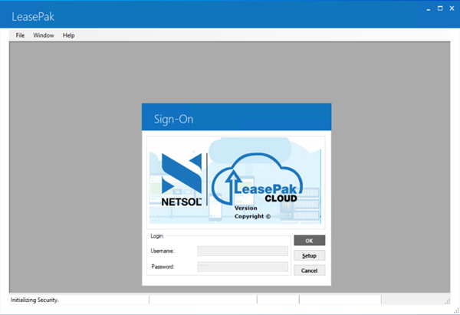Focus the Password input field
This screenshot has width=460, height=315.
(242, 267)
